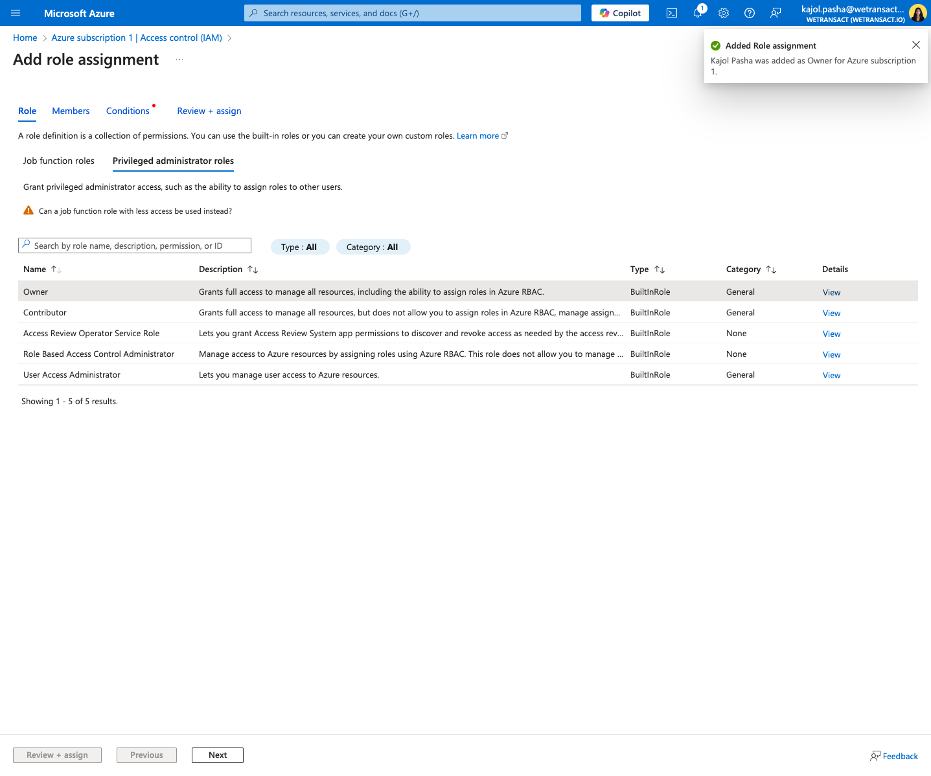Click the top bar feedback icon

point(776,13)
